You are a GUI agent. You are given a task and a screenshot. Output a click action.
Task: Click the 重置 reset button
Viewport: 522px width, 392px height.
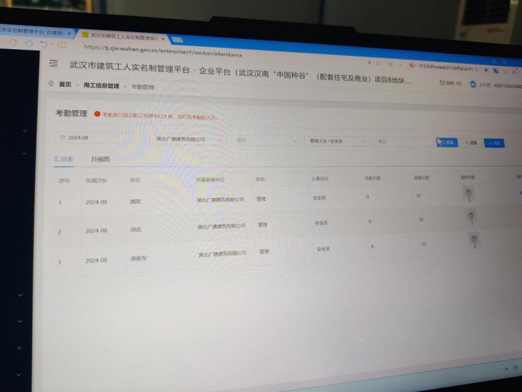pos(471,143)
